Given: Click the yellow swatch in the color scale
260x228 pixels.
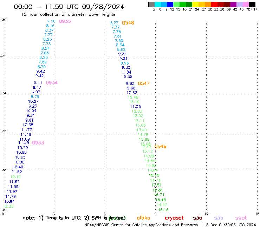Looking at the screenshot, I should [195, 4].
